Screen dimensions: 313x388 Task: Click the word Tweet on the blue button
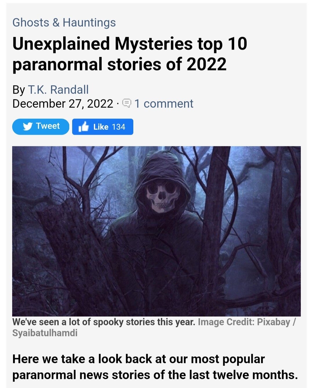(48, 126)
